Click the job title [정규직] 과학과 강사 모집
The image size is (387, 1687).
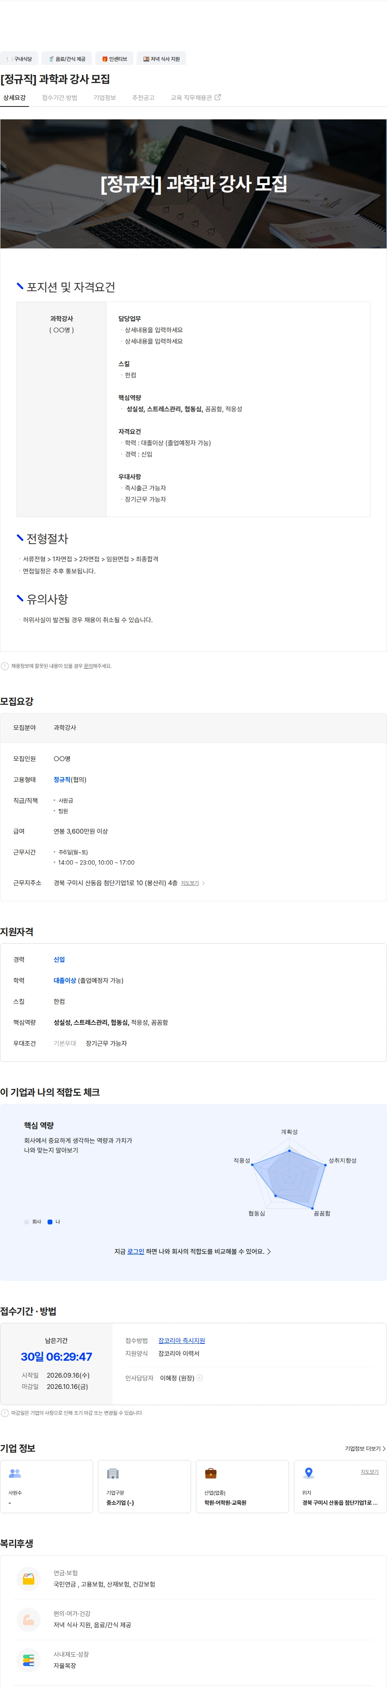(x=55, y=79)
